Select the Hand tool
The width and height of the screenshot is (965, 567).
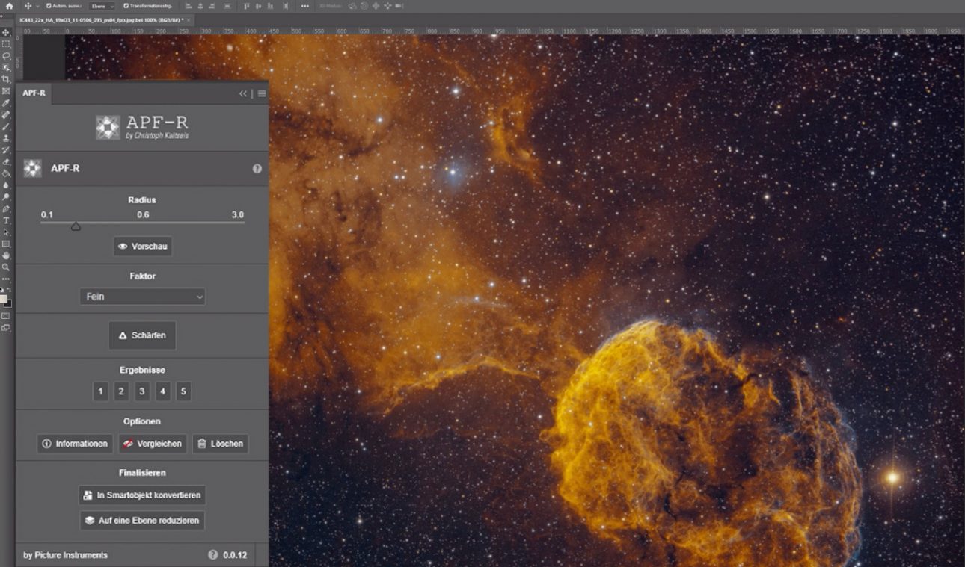(x=6, y=255)
